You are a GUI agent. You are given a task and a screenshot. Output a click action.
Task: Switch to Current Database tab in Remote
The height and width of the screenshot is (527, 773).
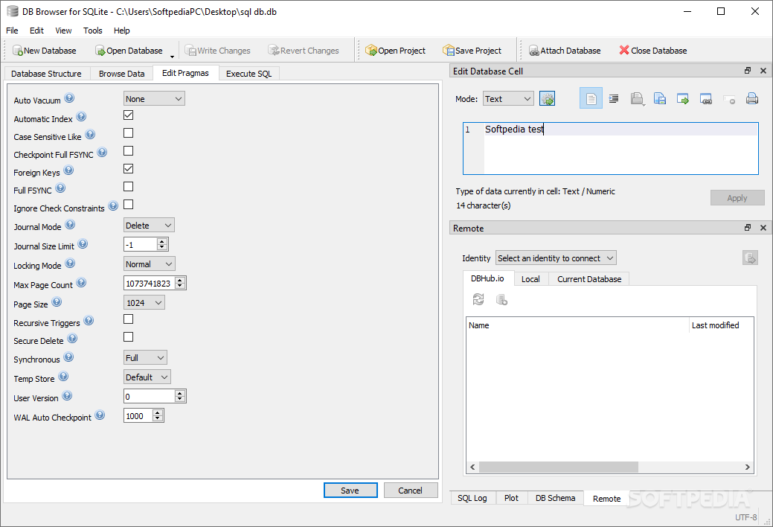(589, 279)
